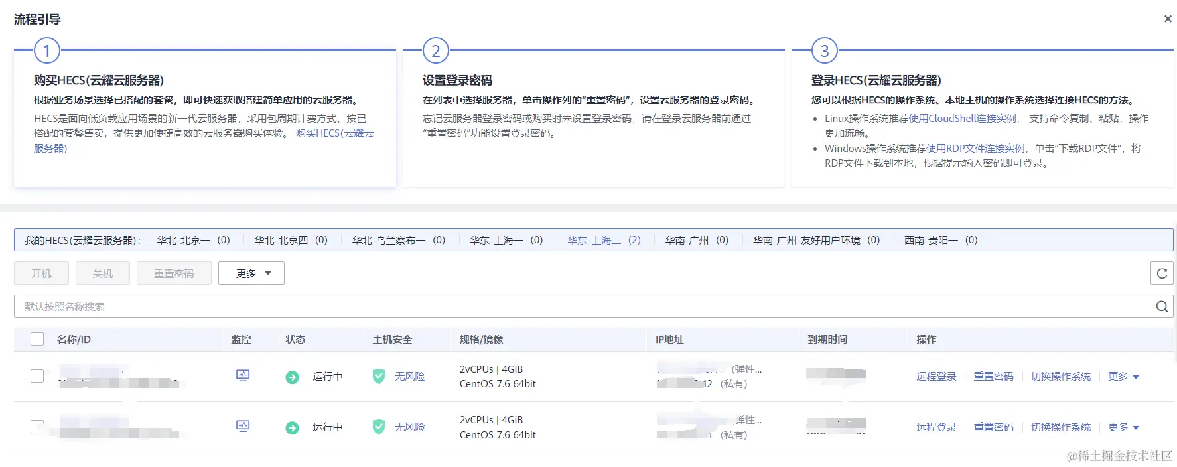This screenshot has height=467, width=1177.
Task: Select the 华东-上海二 (2) region tab
Action: pyautogui.click(x=604, y=240)
